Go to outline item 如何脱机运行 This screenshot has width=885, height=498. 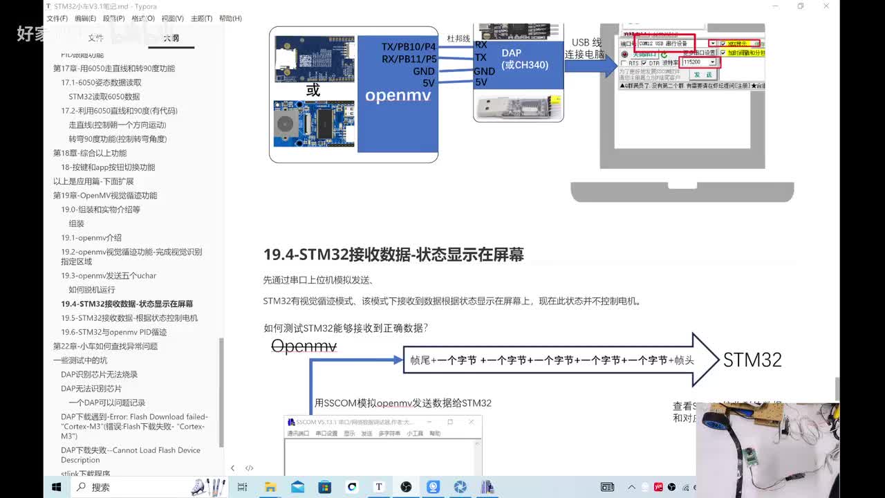(x=92, y=290)
